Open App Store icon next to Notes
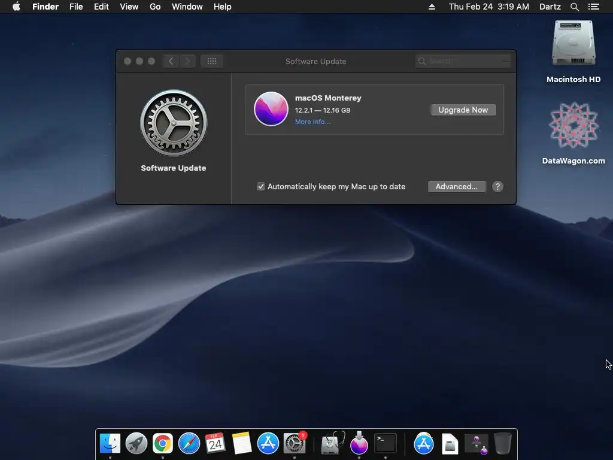The height and width of the screenshot is (460, 613). pos(268,443)
